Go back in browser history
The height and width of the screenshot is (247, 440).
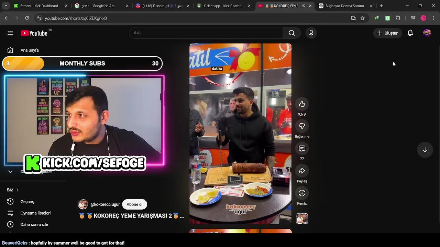7,18
